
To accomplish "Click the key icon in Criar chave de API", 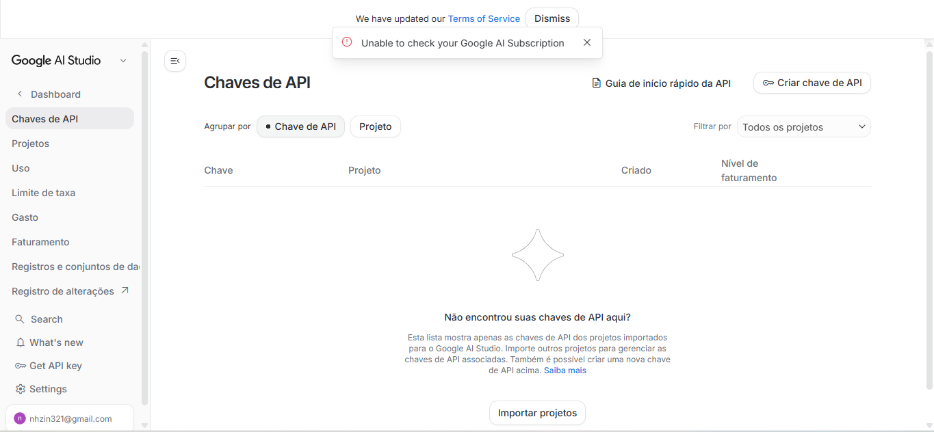I will pos(768,83).
